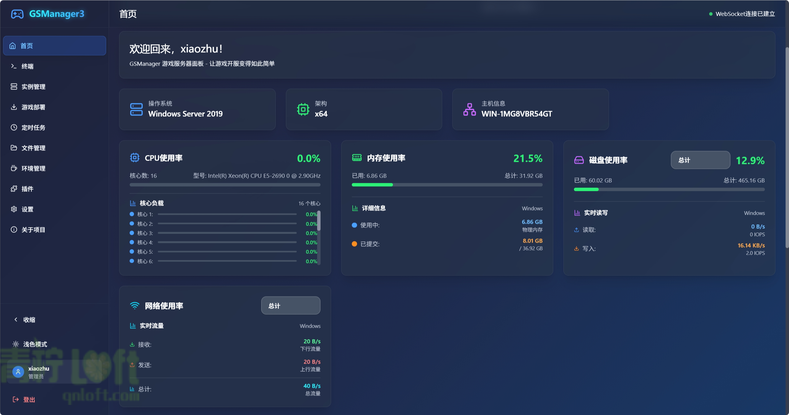The image size is (789, 415).
Task: Select the 环境管理 icon
Action: [14, 168]
